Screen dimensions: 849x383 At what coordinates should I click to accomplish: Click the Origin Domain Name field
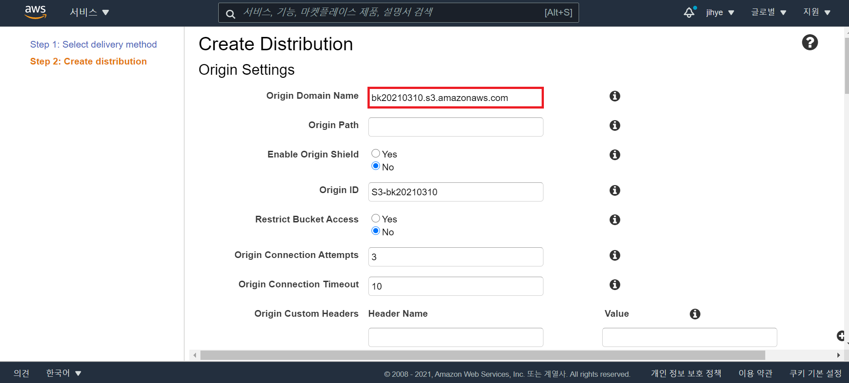(456, 97)
